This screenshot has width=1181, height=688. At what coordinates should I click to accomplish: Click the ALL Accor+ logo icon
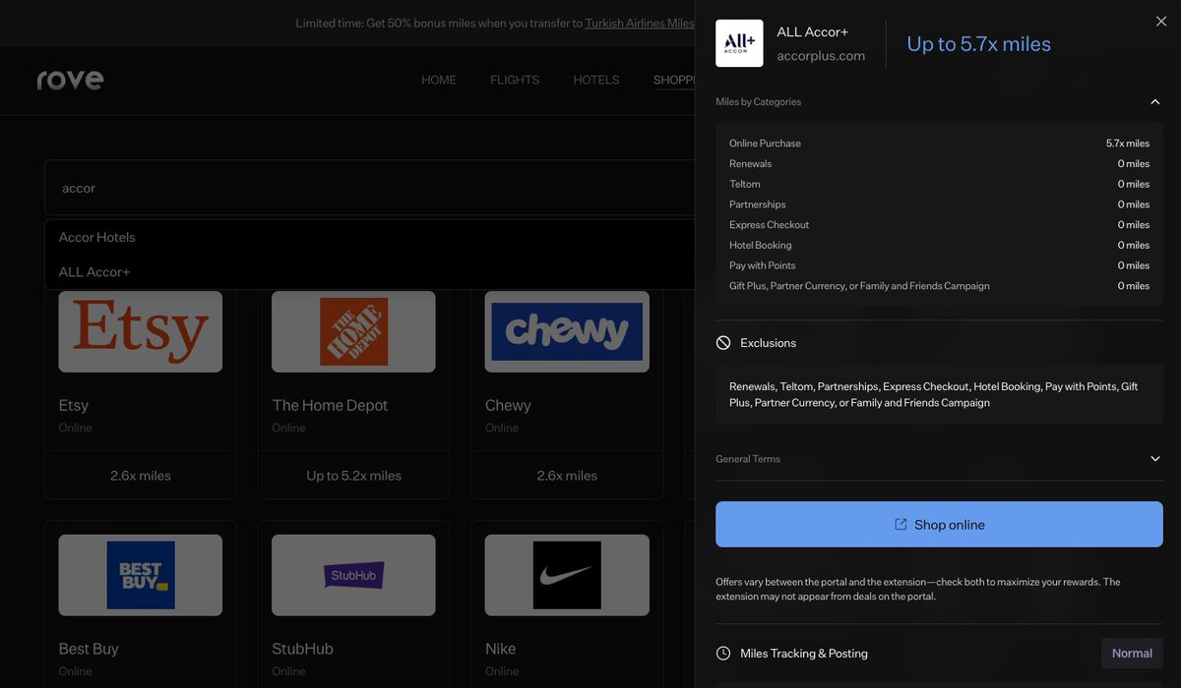coord(739,43)
